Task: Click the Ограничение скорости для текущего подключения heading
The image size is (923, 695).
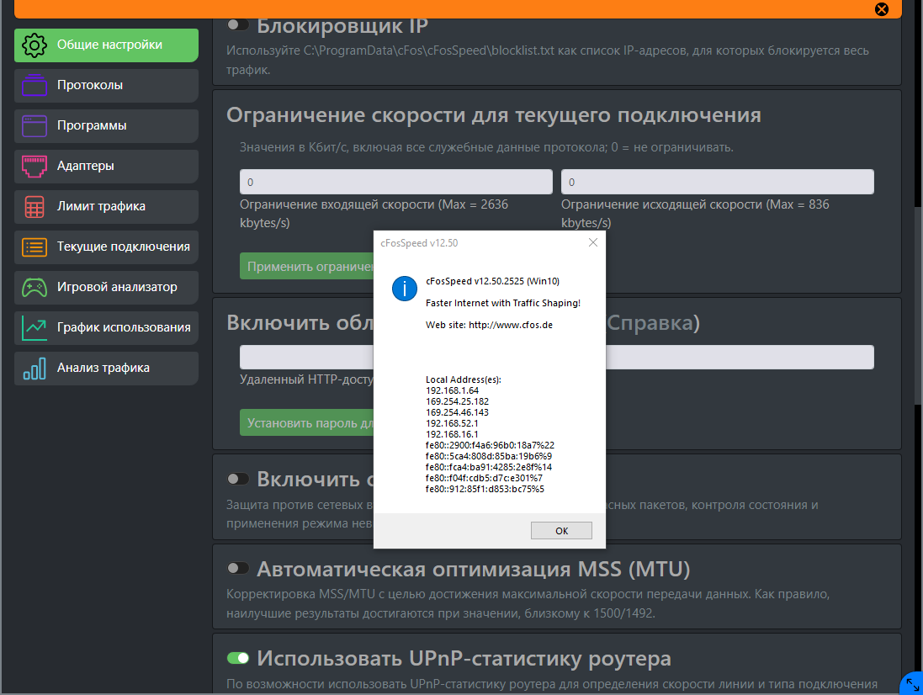Action: [x=493, y=114]
